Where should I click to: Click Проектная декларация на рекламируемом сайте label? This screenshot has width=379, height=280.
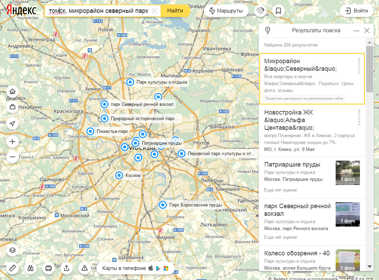304,99
